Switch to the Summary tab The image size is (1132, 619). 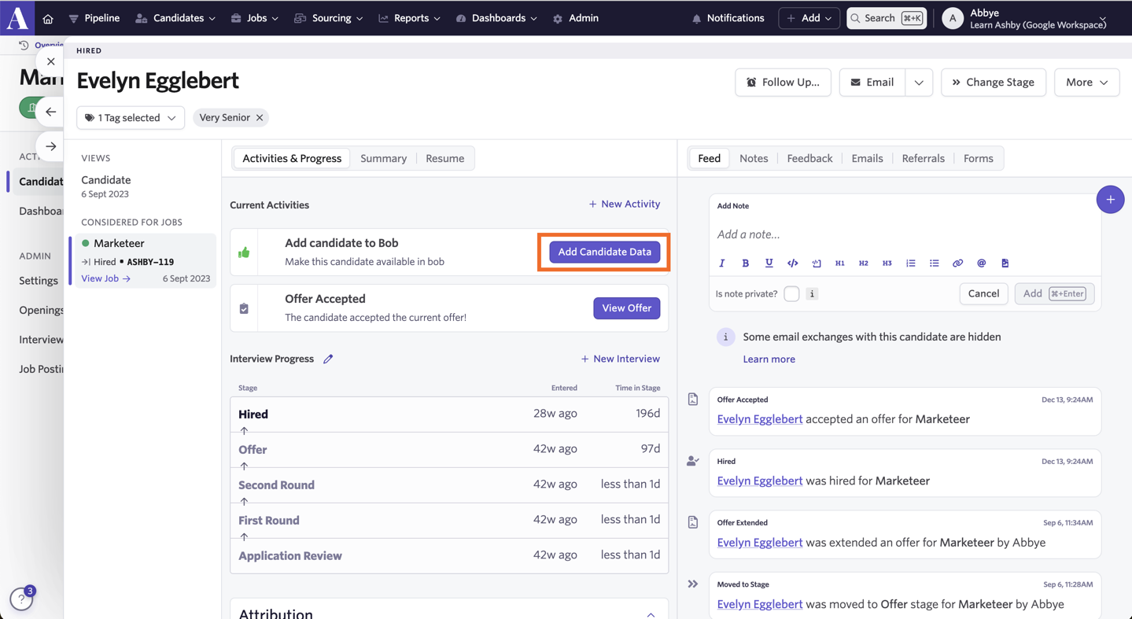383,158
